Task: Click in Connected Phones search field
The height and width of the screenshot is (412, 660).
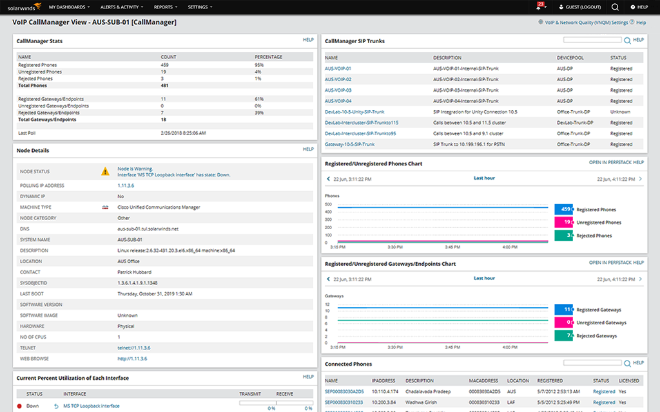Action: tap(593, 363)
